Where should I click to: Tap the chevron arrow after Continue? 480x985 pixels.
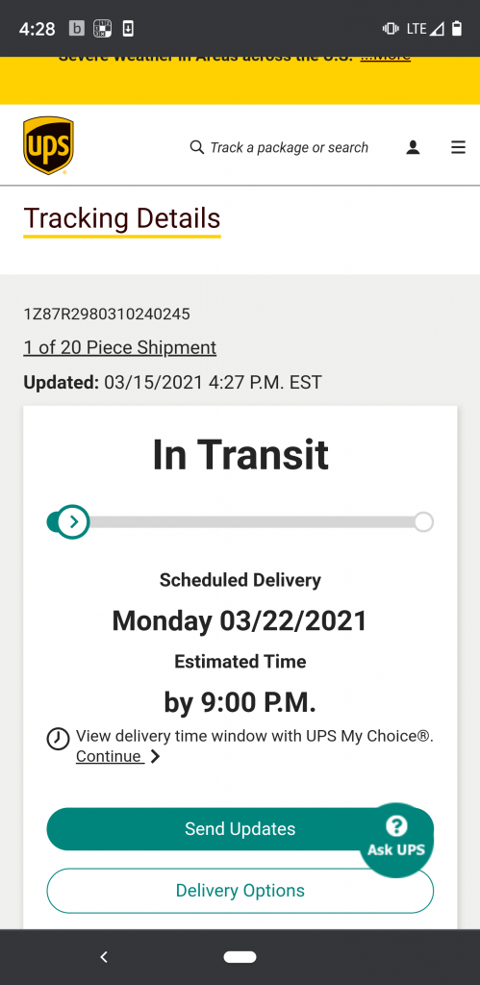(x=155, y=756)
